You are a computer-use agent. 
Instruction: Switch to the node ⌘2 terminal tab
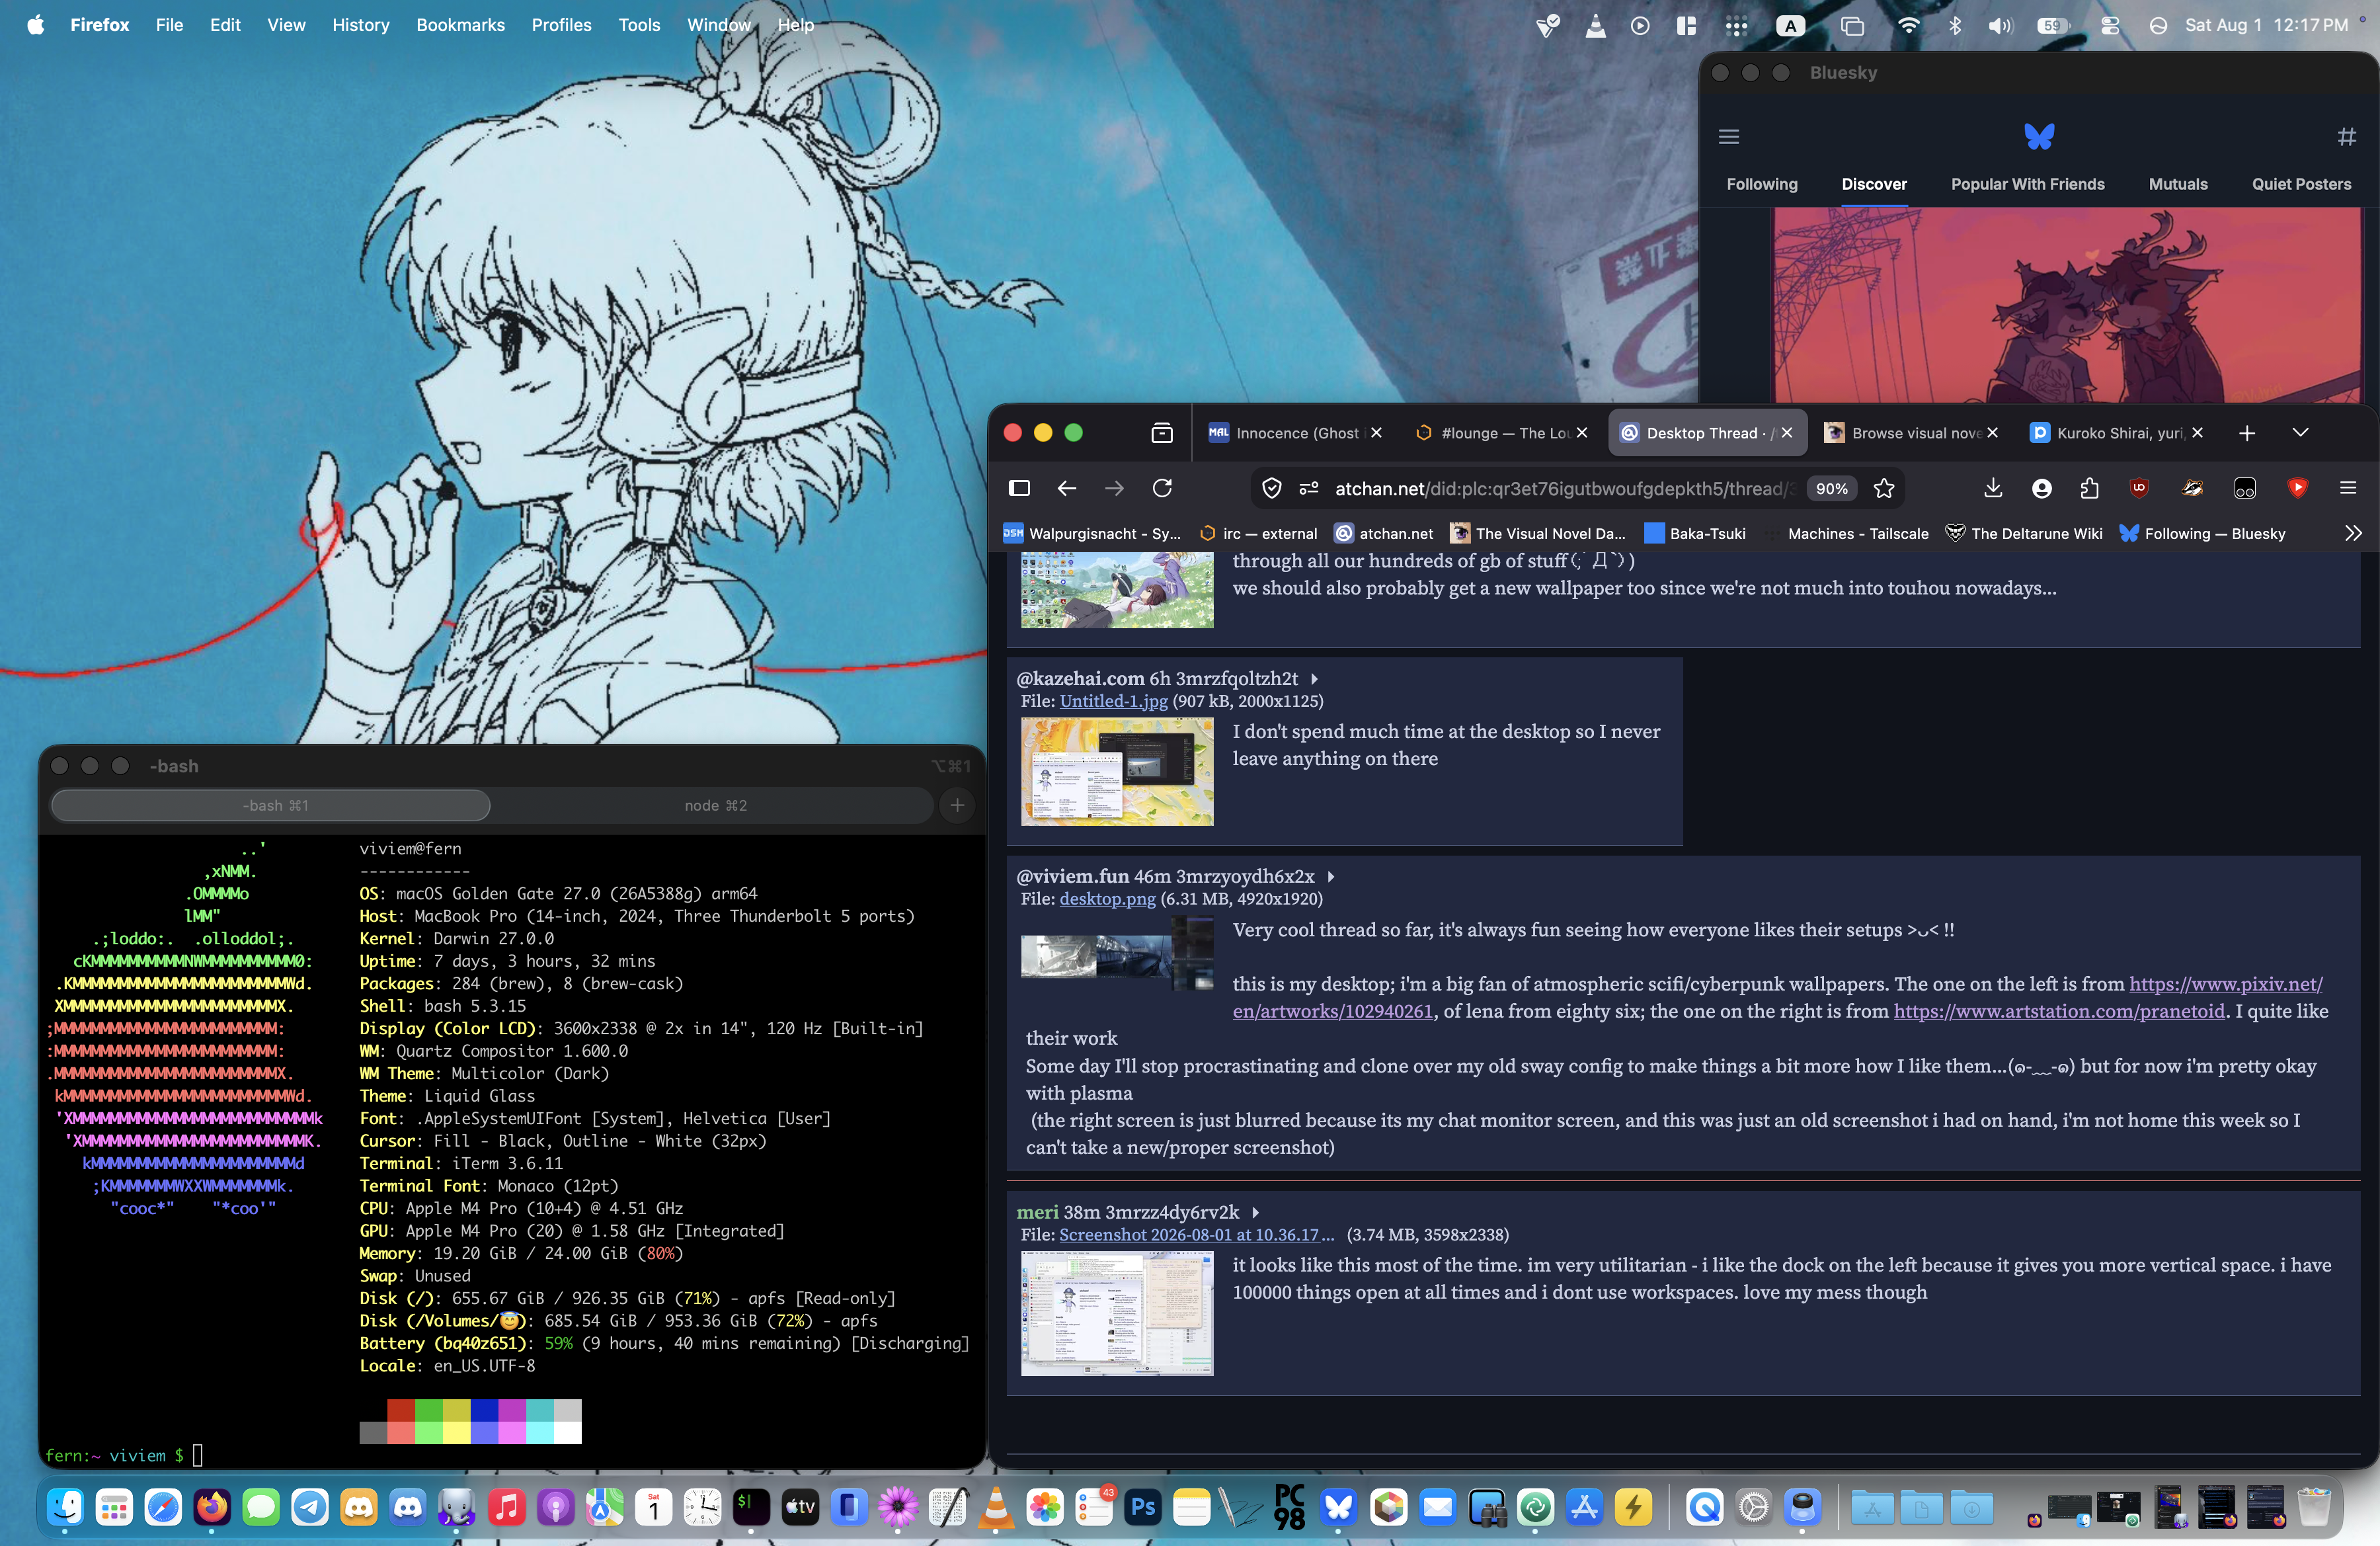pos(715,805)
